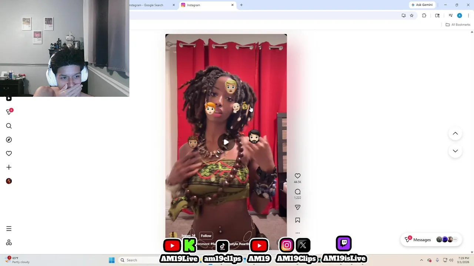Open the All Bookmarks folder
This screenshot has width=474, height=266.
click(x=458, y=25)
